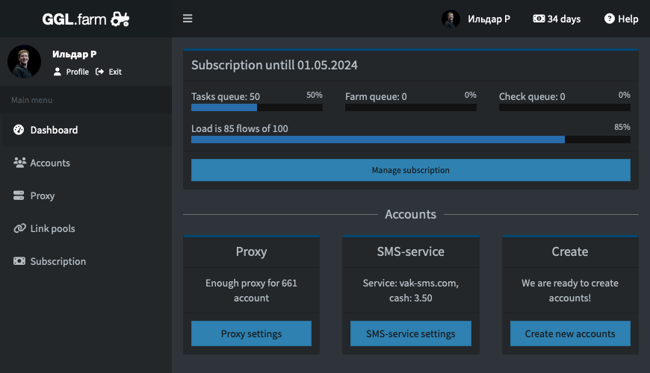Click the Link pools chain icon

coord(19,228)
